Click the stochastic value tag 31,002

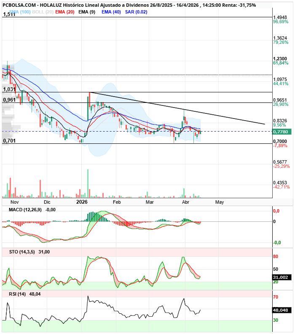point(281,277)
